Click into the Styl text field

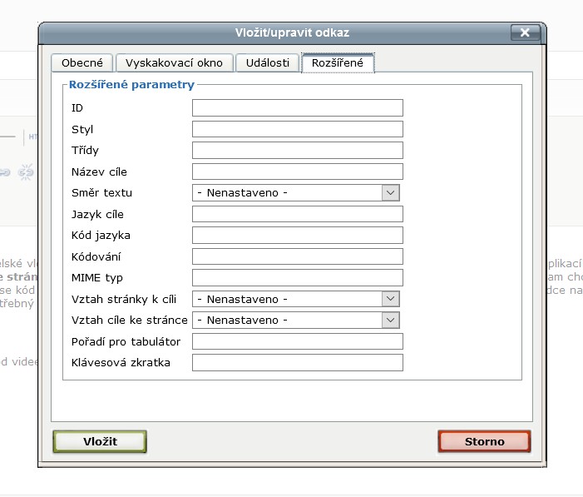297,129
